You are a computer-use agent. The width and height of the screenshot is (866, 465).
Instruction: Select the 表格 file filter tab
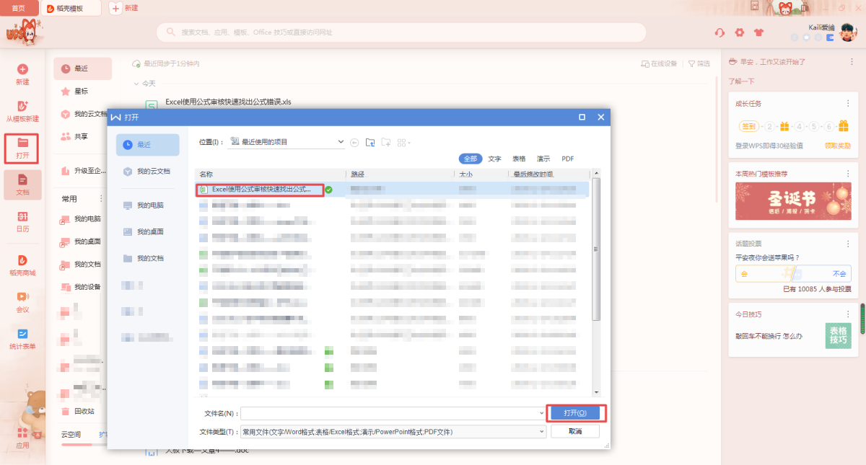tap(519, 159)
